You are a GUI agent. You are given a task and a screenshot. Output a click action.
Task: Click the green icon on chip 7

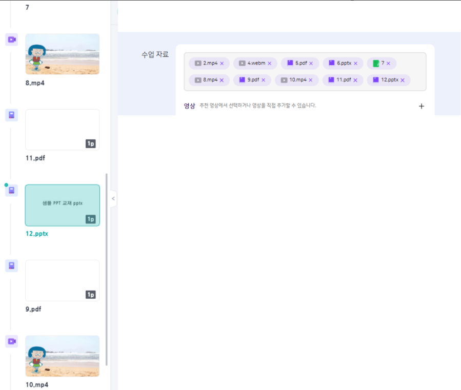[x=376, y=64]
